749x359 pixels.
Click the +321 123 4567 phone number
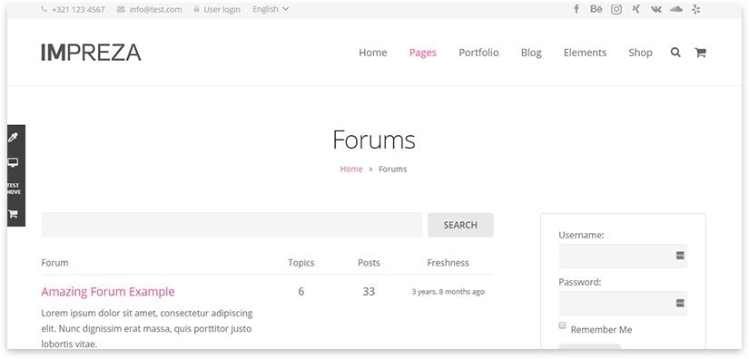(79, 9)
